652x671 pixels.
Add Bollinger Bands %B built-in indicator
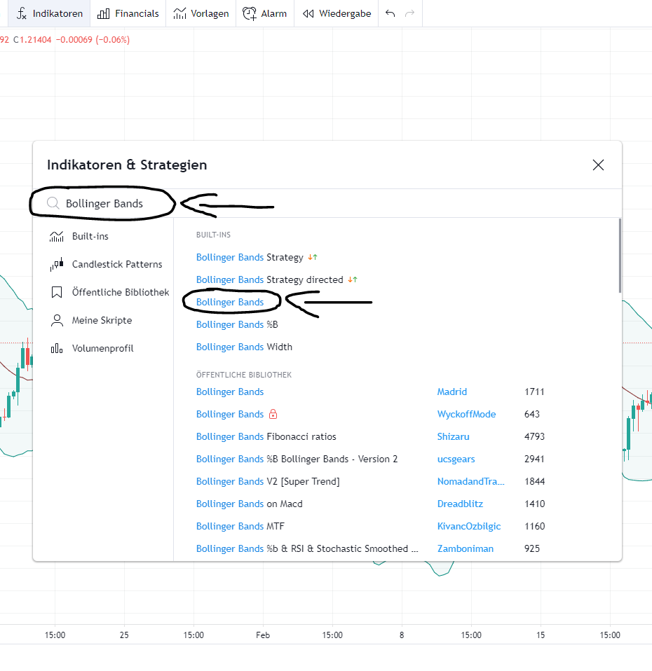(237, 324)
